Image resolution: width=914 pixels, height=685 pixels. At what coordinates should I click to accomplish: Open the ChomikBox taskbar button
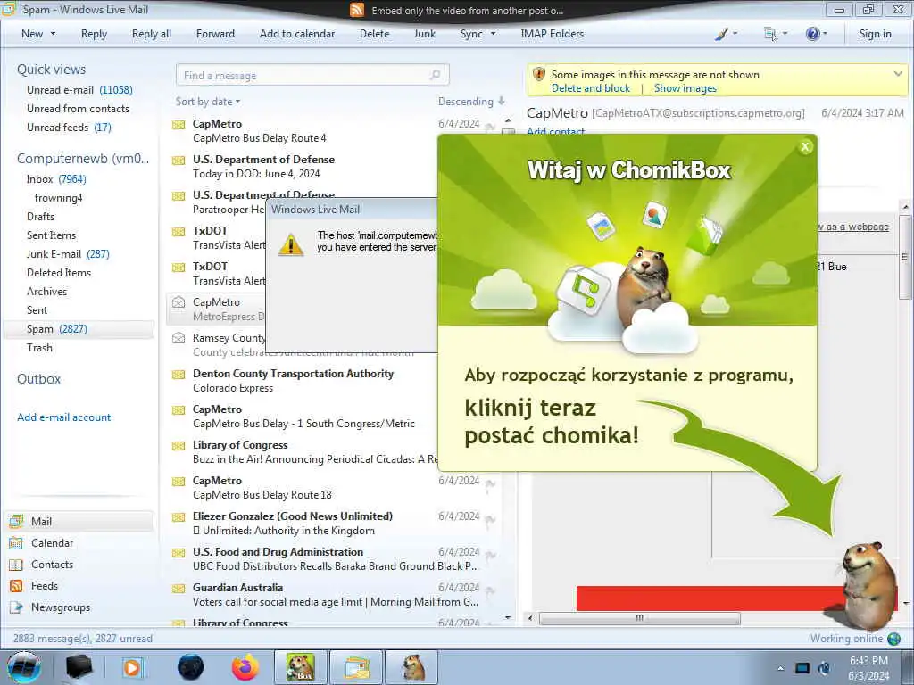click(x=300, y=667)
